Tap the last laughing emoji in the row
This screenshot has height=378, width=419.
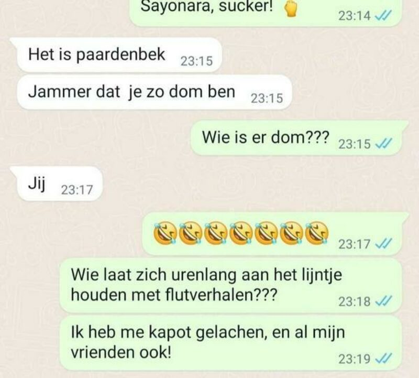pyautogui.click(x=317, y=233)
